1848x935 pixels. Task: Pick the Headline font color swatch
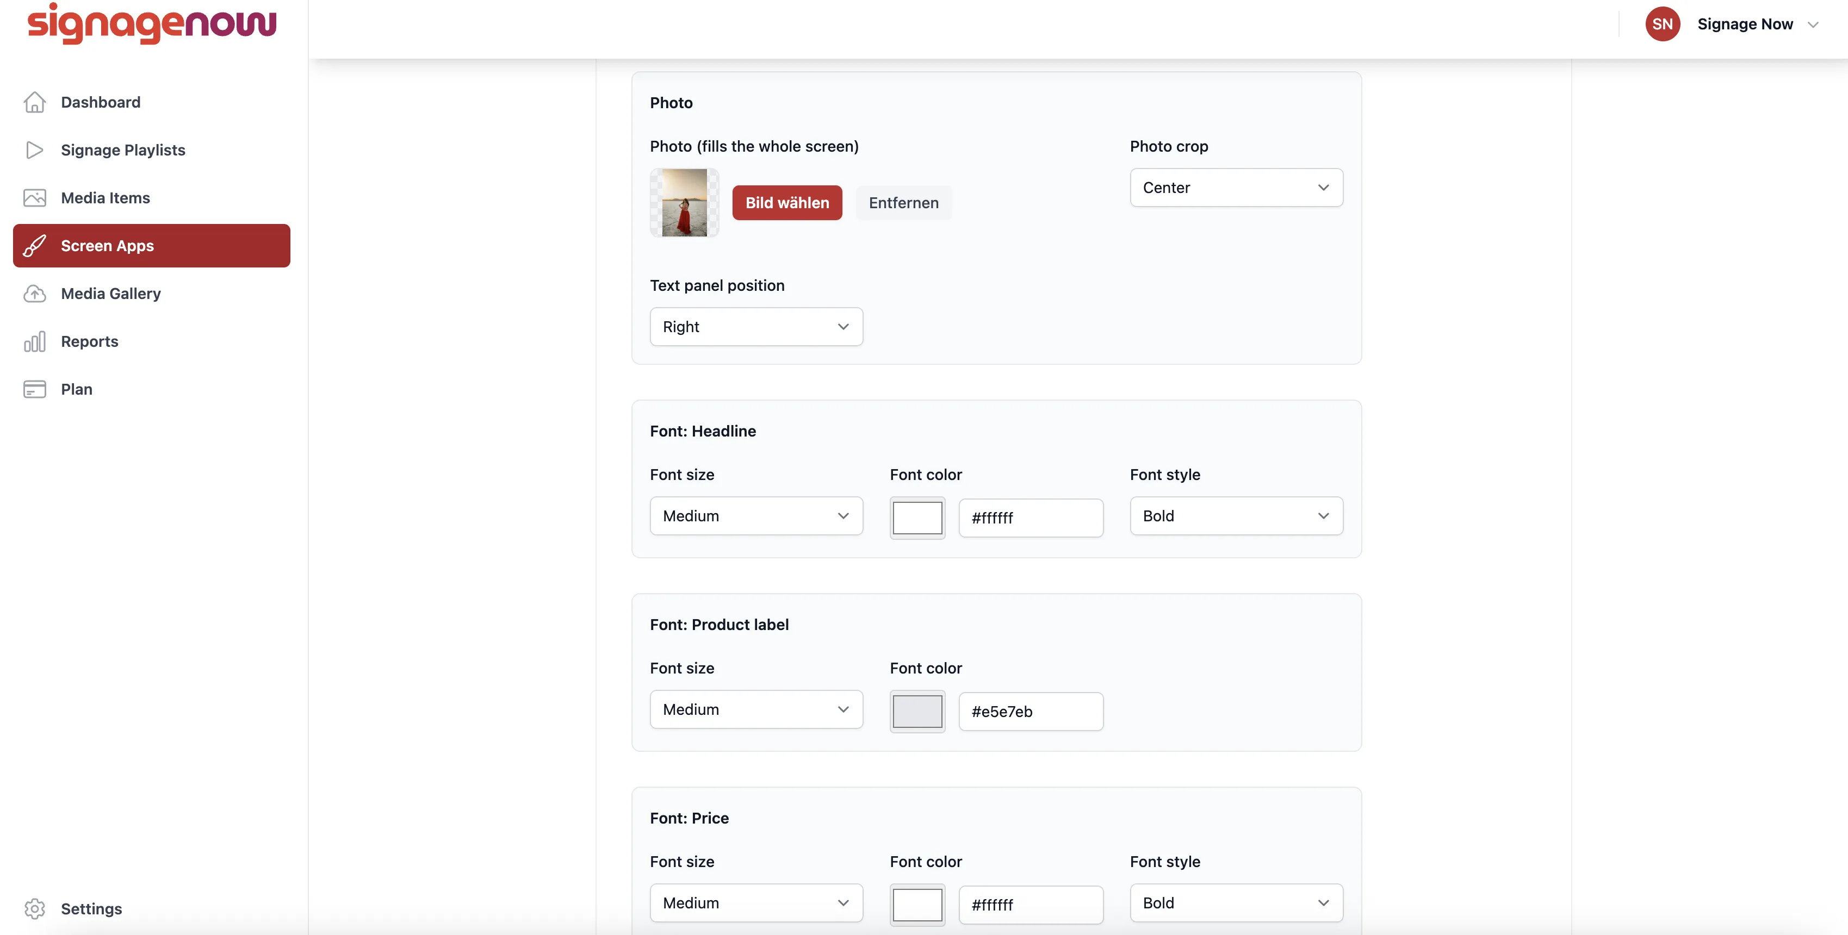[917, 518]
